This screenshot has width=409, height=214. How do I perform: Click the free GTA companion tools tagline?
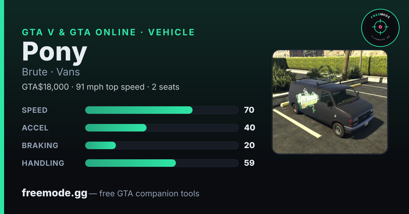tap(149, 194)
